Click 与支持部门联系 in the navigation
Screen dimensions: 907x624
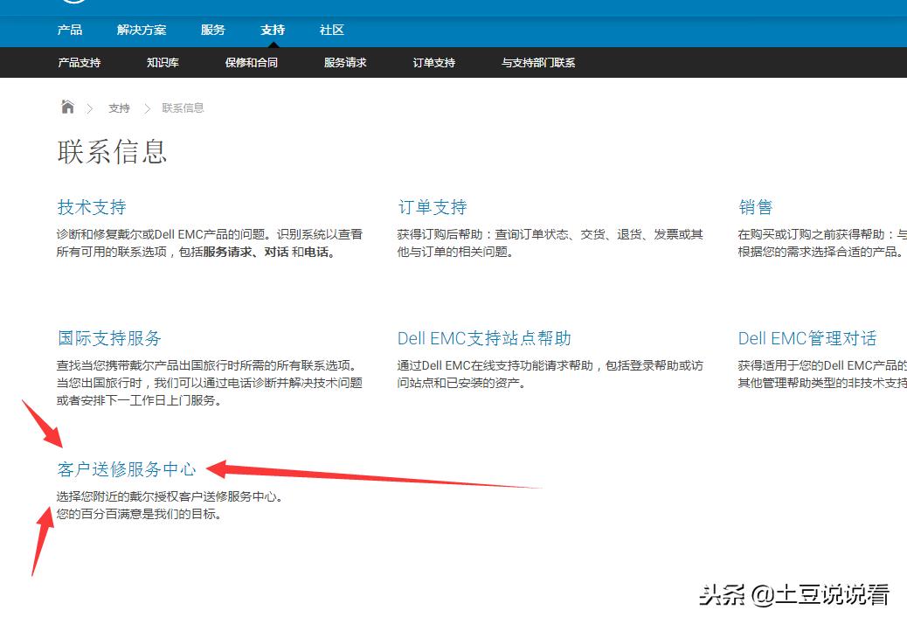click(x=537, y=62)
